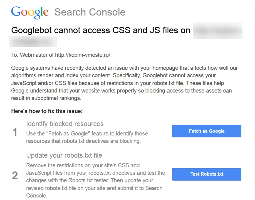Click the blurred site URL right of headline
The image size is (255, 200).
[217, 30]
